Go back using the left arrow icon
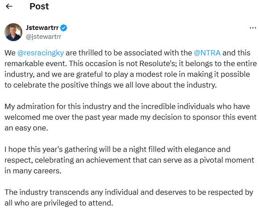Image resolution: width=259 pixels, height=210 pixels. [x=9, y=6]
